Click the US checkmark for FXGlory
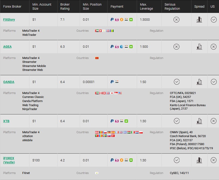 coord(214,20)
